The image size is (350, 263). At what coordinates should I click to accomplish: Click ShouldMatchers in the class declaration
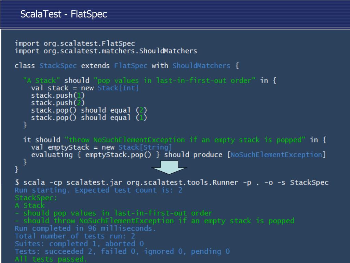[x=201, y=66]
